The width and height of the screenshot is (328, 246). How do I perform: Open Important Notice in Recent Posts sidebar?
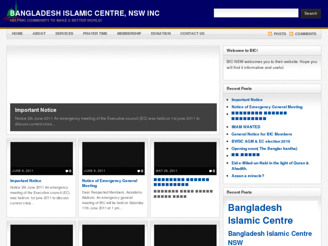point(247,100)
